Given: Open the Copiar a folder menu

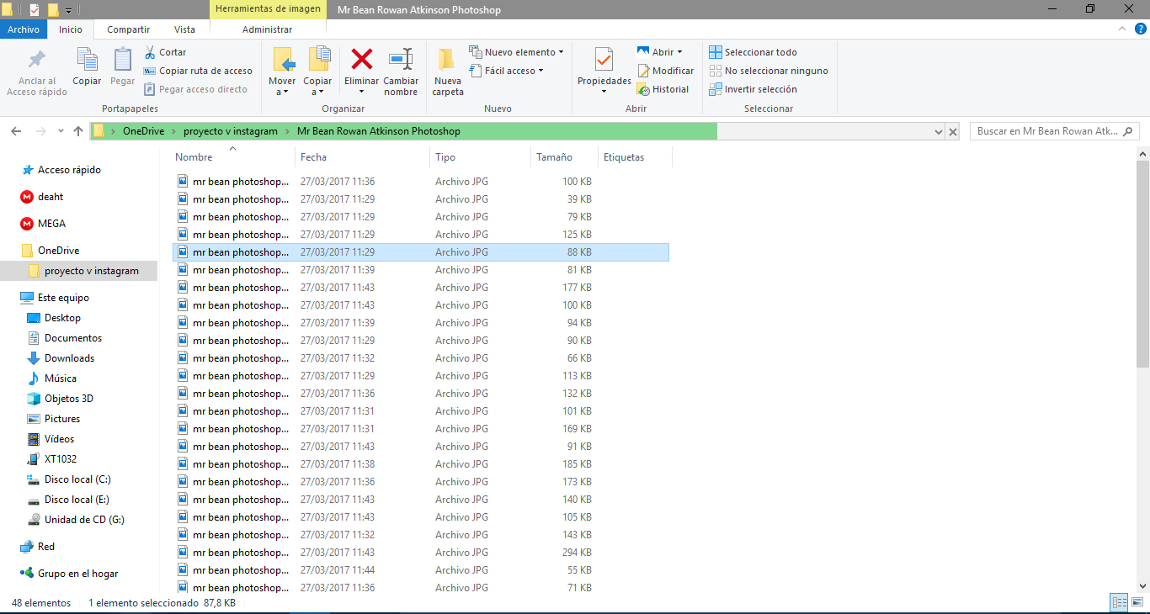Looking at the screenshot, I should 318,71.
